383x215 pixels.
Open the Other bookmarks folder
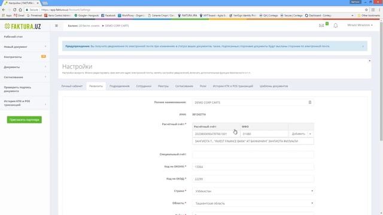point(369,16)
